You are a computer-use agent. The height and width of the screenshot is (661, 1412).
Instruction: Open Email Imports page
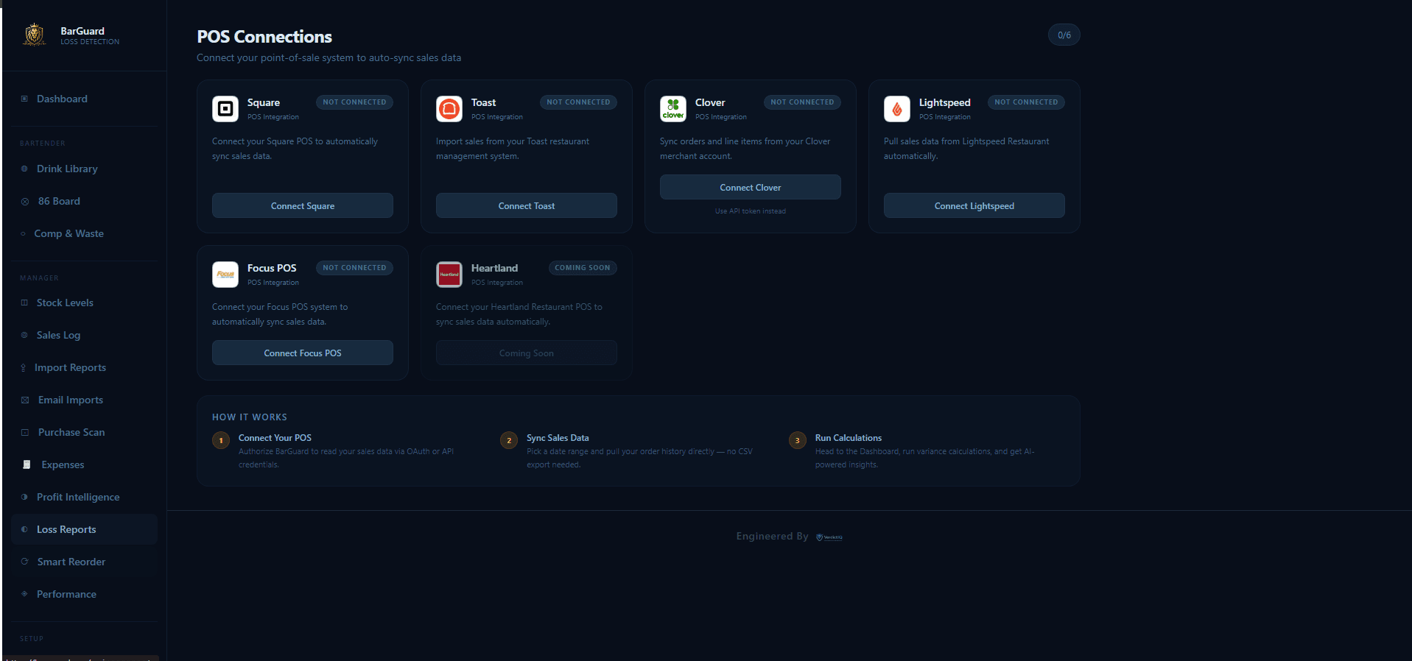point(85,400)
